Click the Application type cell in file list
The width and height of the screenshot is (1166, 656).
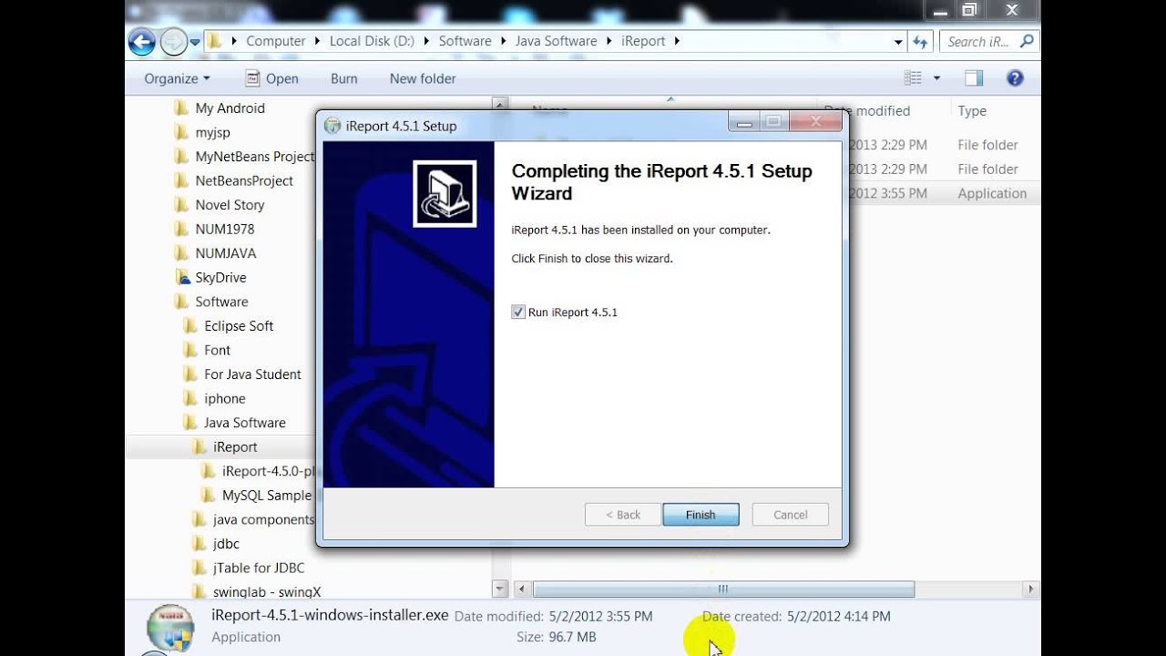pos(992,193)
